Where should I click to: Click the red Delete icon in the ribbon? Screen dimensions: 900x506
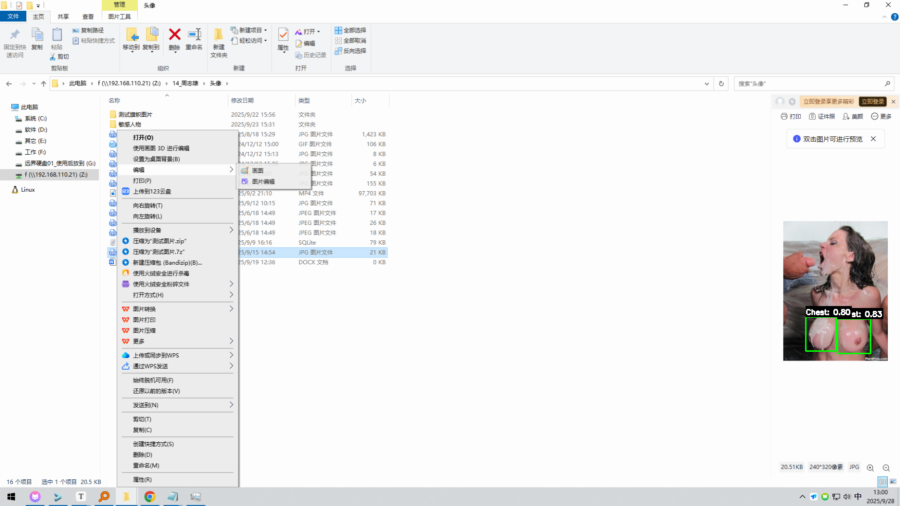(x=174, y=35)
